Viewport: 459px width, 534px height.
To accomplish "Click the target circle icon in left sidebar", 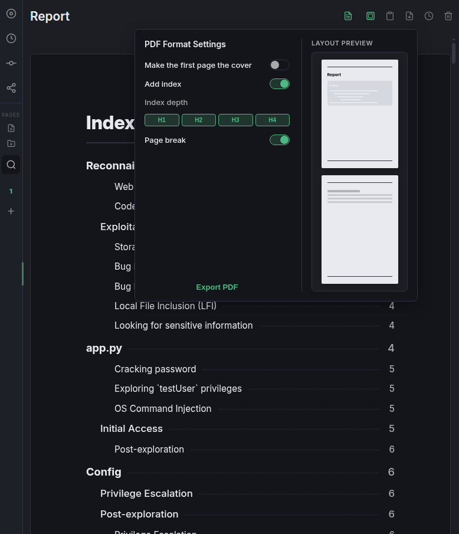I will click(11, 14).
